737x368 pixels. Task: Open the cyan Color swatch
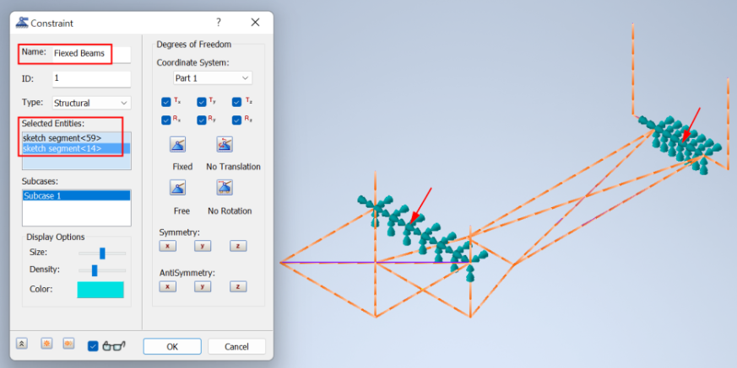point(100,290)
